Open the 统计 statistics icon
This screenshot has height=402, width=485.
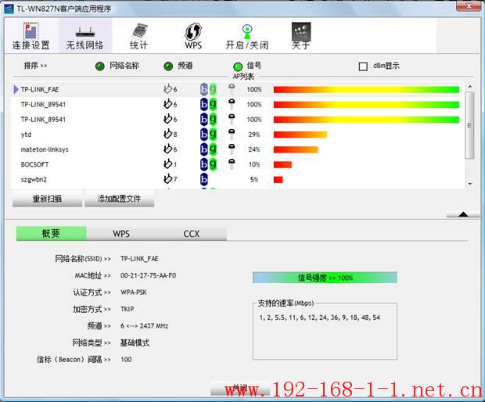point(138,36)
